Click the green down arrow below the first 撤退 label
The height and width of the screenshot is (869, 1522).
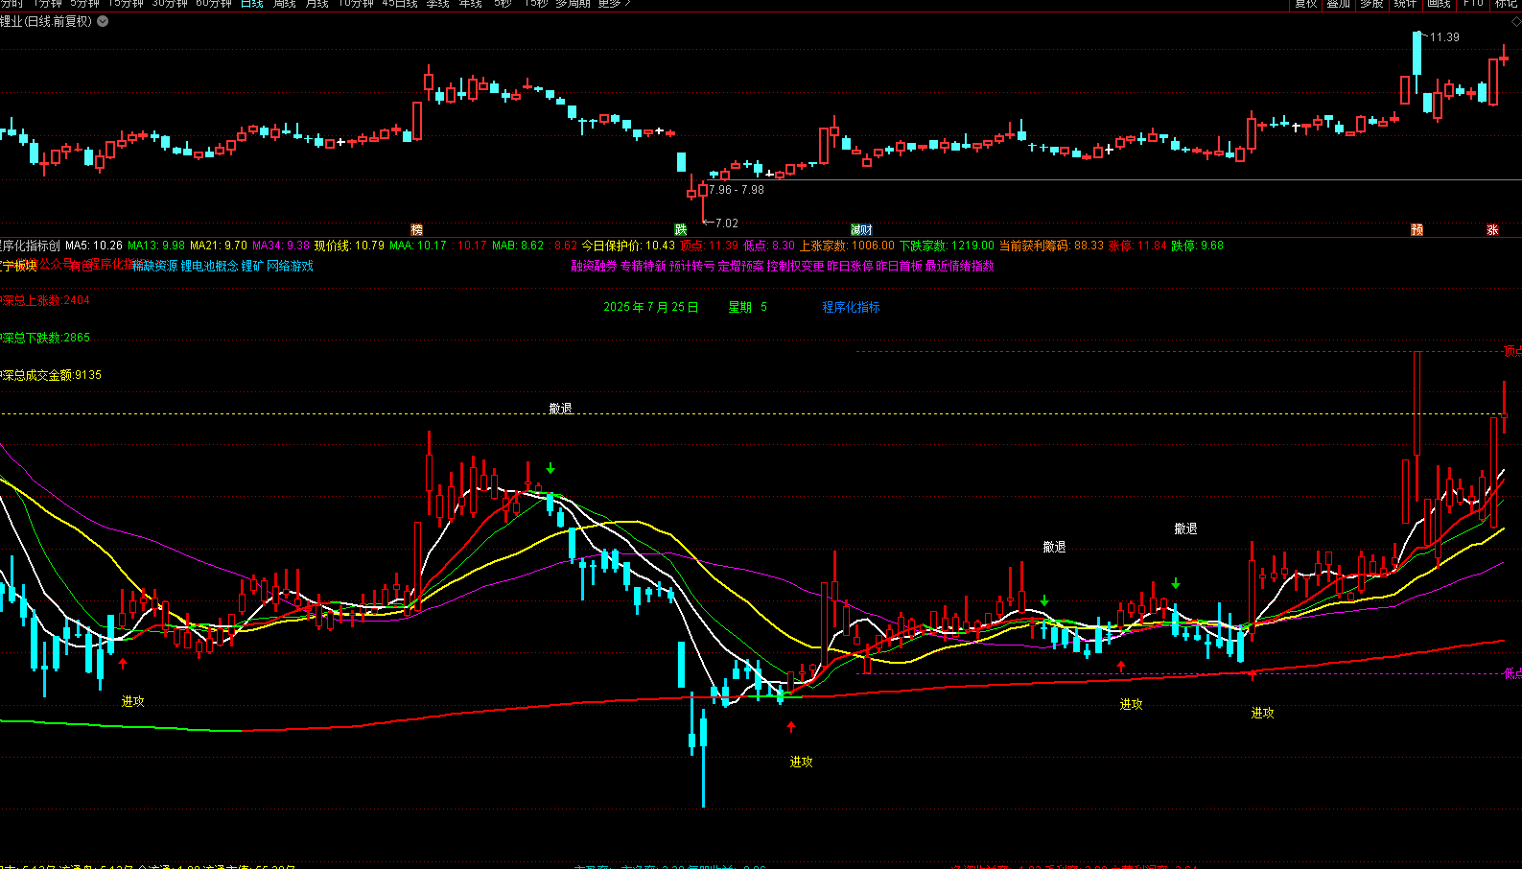550,468
